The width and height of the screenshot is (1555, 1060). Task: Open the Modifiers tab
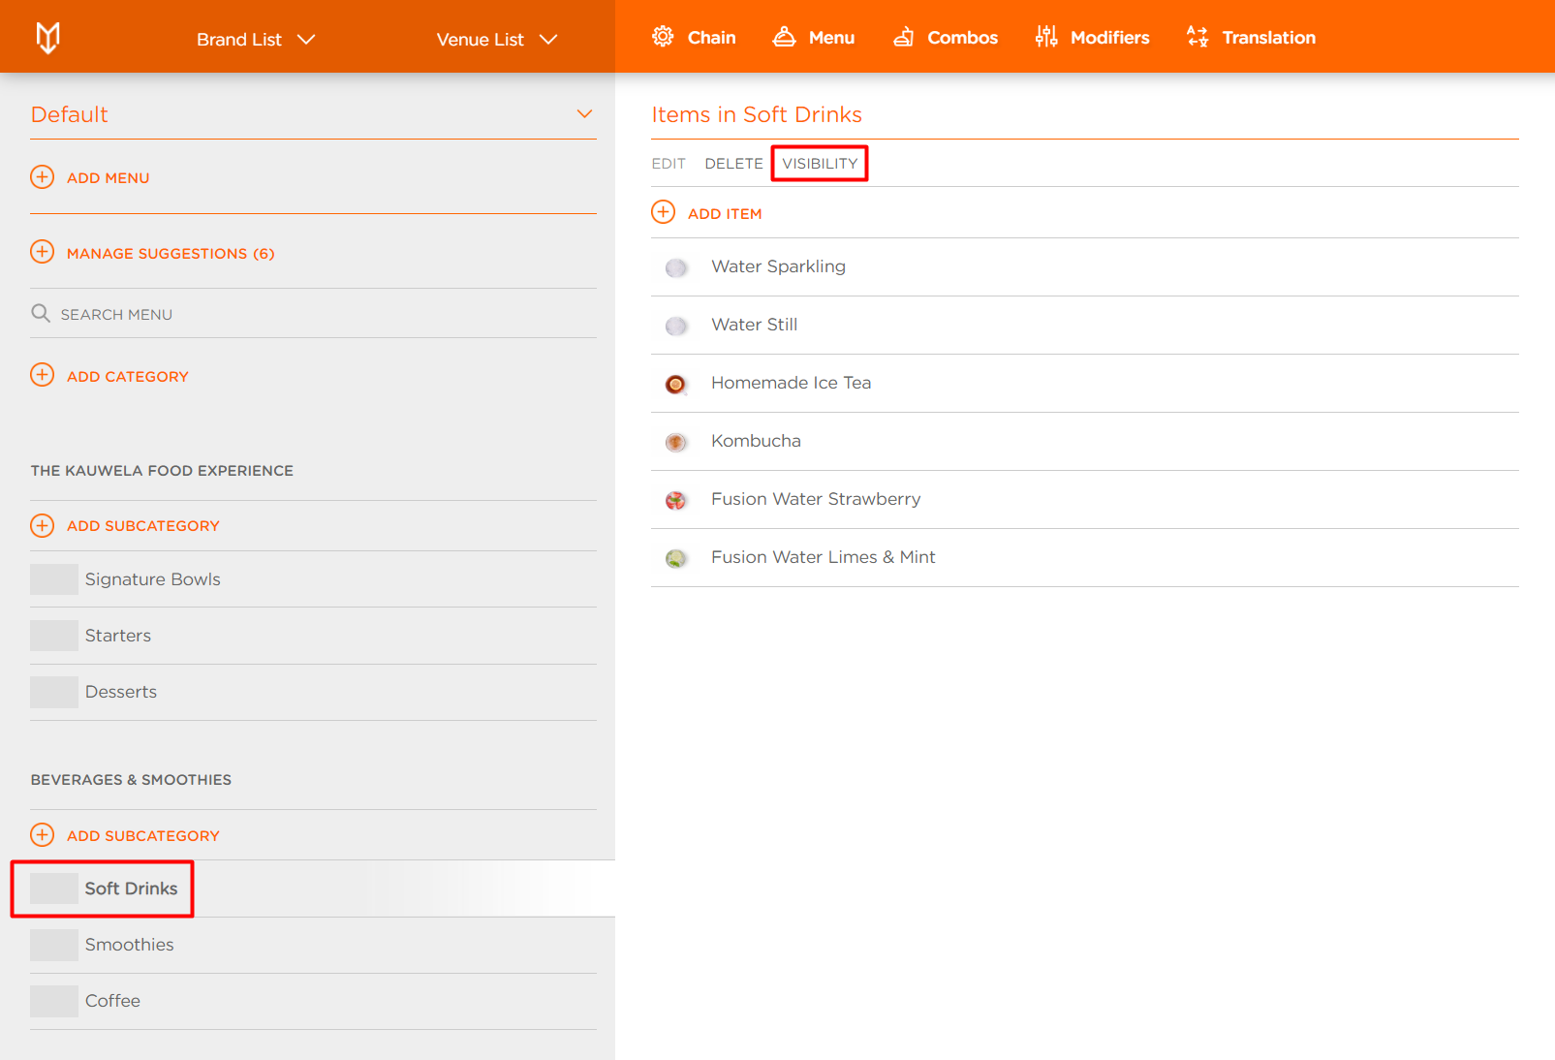click(x=1092, y=37)
